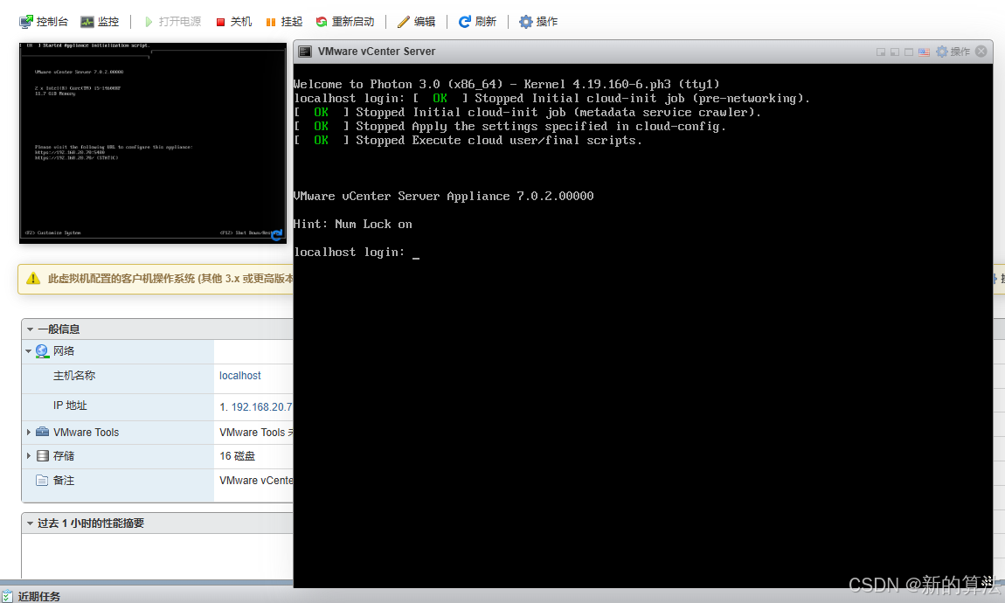Click the 存储 disk icon

pos(42,456)
